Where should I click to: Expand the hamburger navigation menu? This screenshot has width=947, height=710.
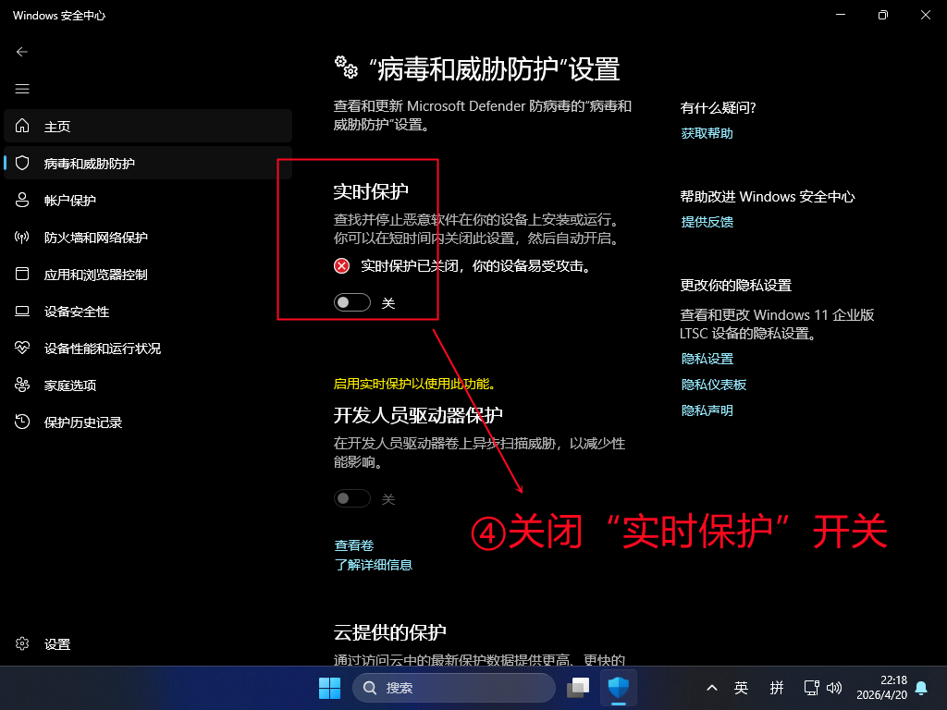(x=22, y=89)
